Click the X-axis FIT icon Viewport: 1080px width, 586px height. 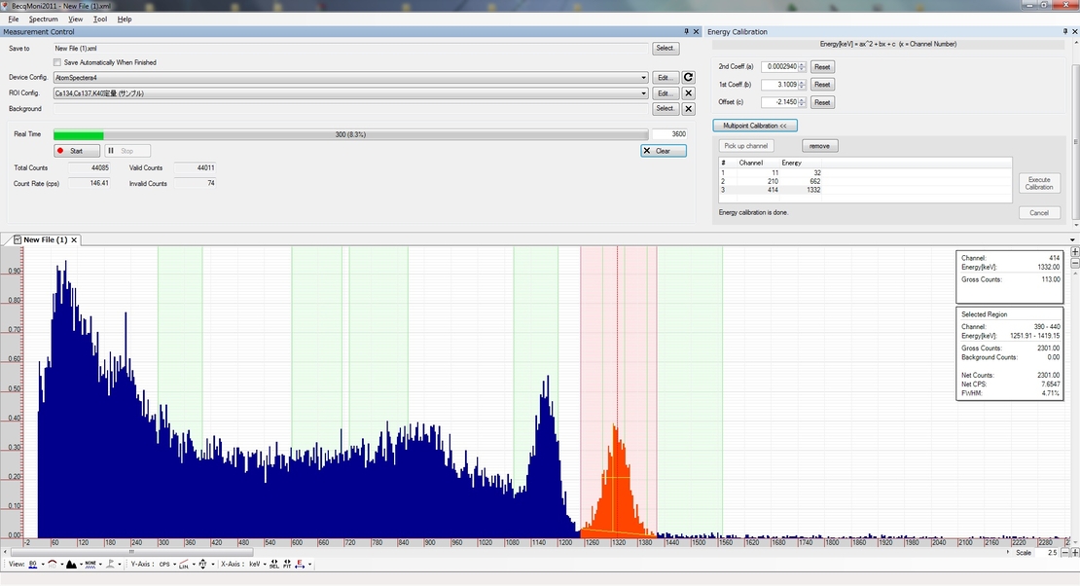point(287,564)
